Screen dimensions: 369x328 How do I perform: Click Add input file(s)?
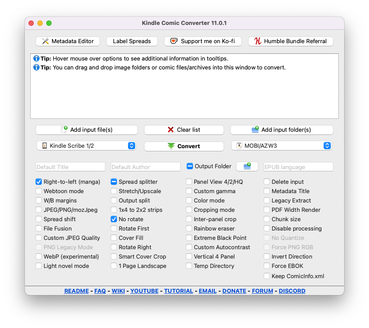click(87, 130)
